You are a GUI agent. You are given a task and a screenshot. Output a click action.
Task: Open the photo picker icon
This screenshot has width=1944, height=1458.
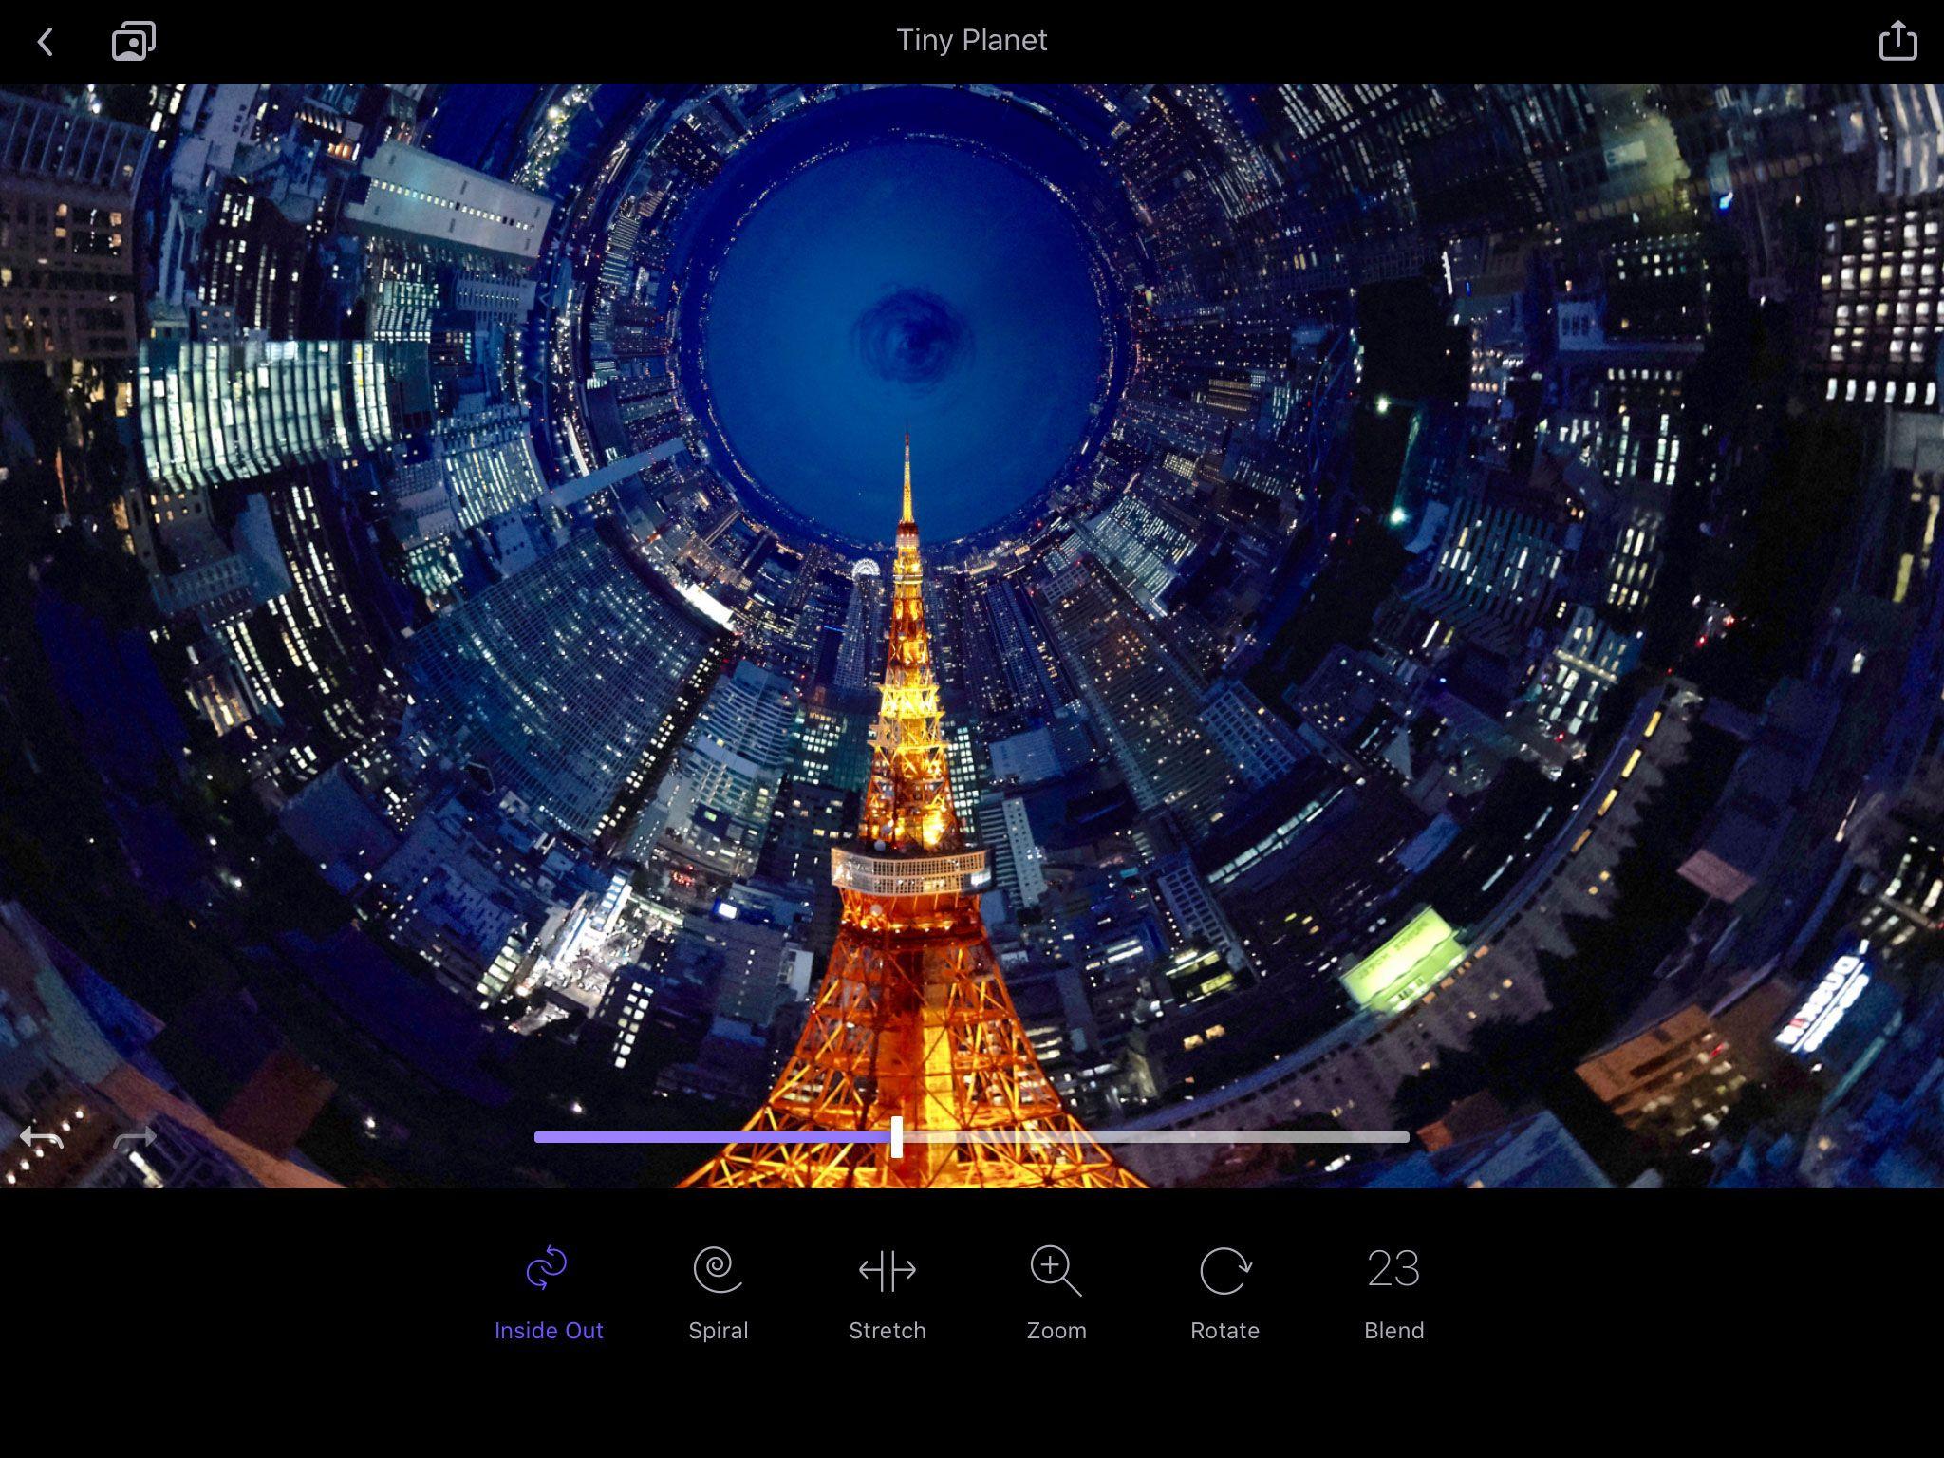pyautogui.click(x=133, y=40)
